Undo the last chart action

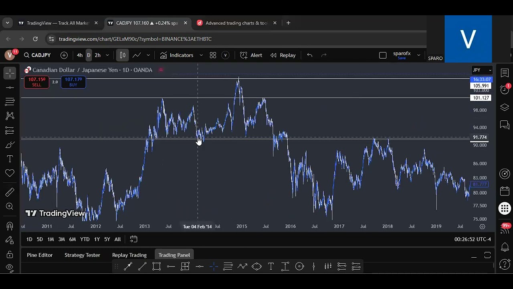click(309, 55)
